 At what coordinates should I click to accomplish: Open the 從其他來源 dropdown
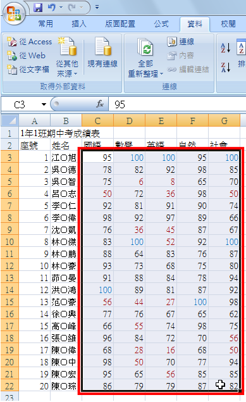[67, 57]
